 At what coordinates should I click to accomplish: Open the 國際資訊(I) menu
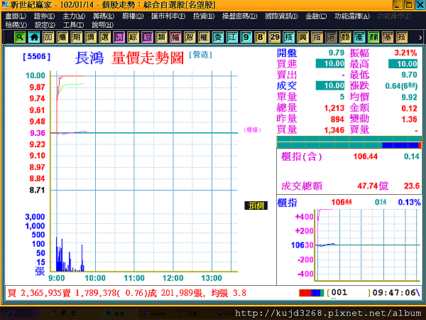point(281,16)
